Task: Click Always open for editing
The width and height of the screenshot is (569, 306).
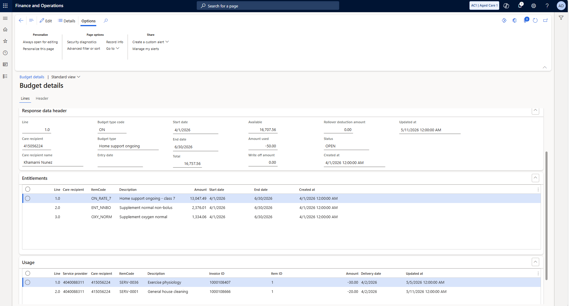Action: [x=40, y=42]
